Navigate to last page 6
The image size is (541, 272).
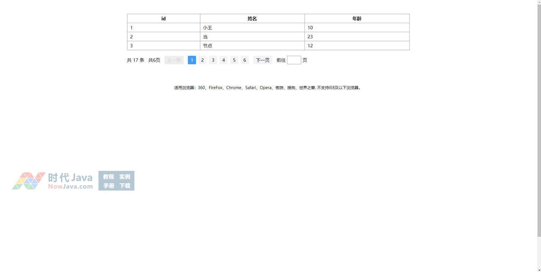(x=245, y=60)
